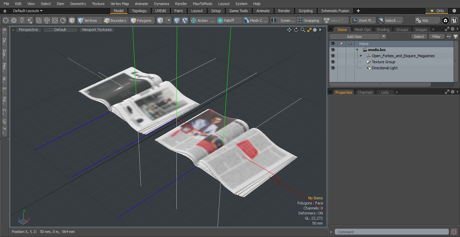
Task: Toggle Snapping on the toolbar
Action: (x=309, y=21)
